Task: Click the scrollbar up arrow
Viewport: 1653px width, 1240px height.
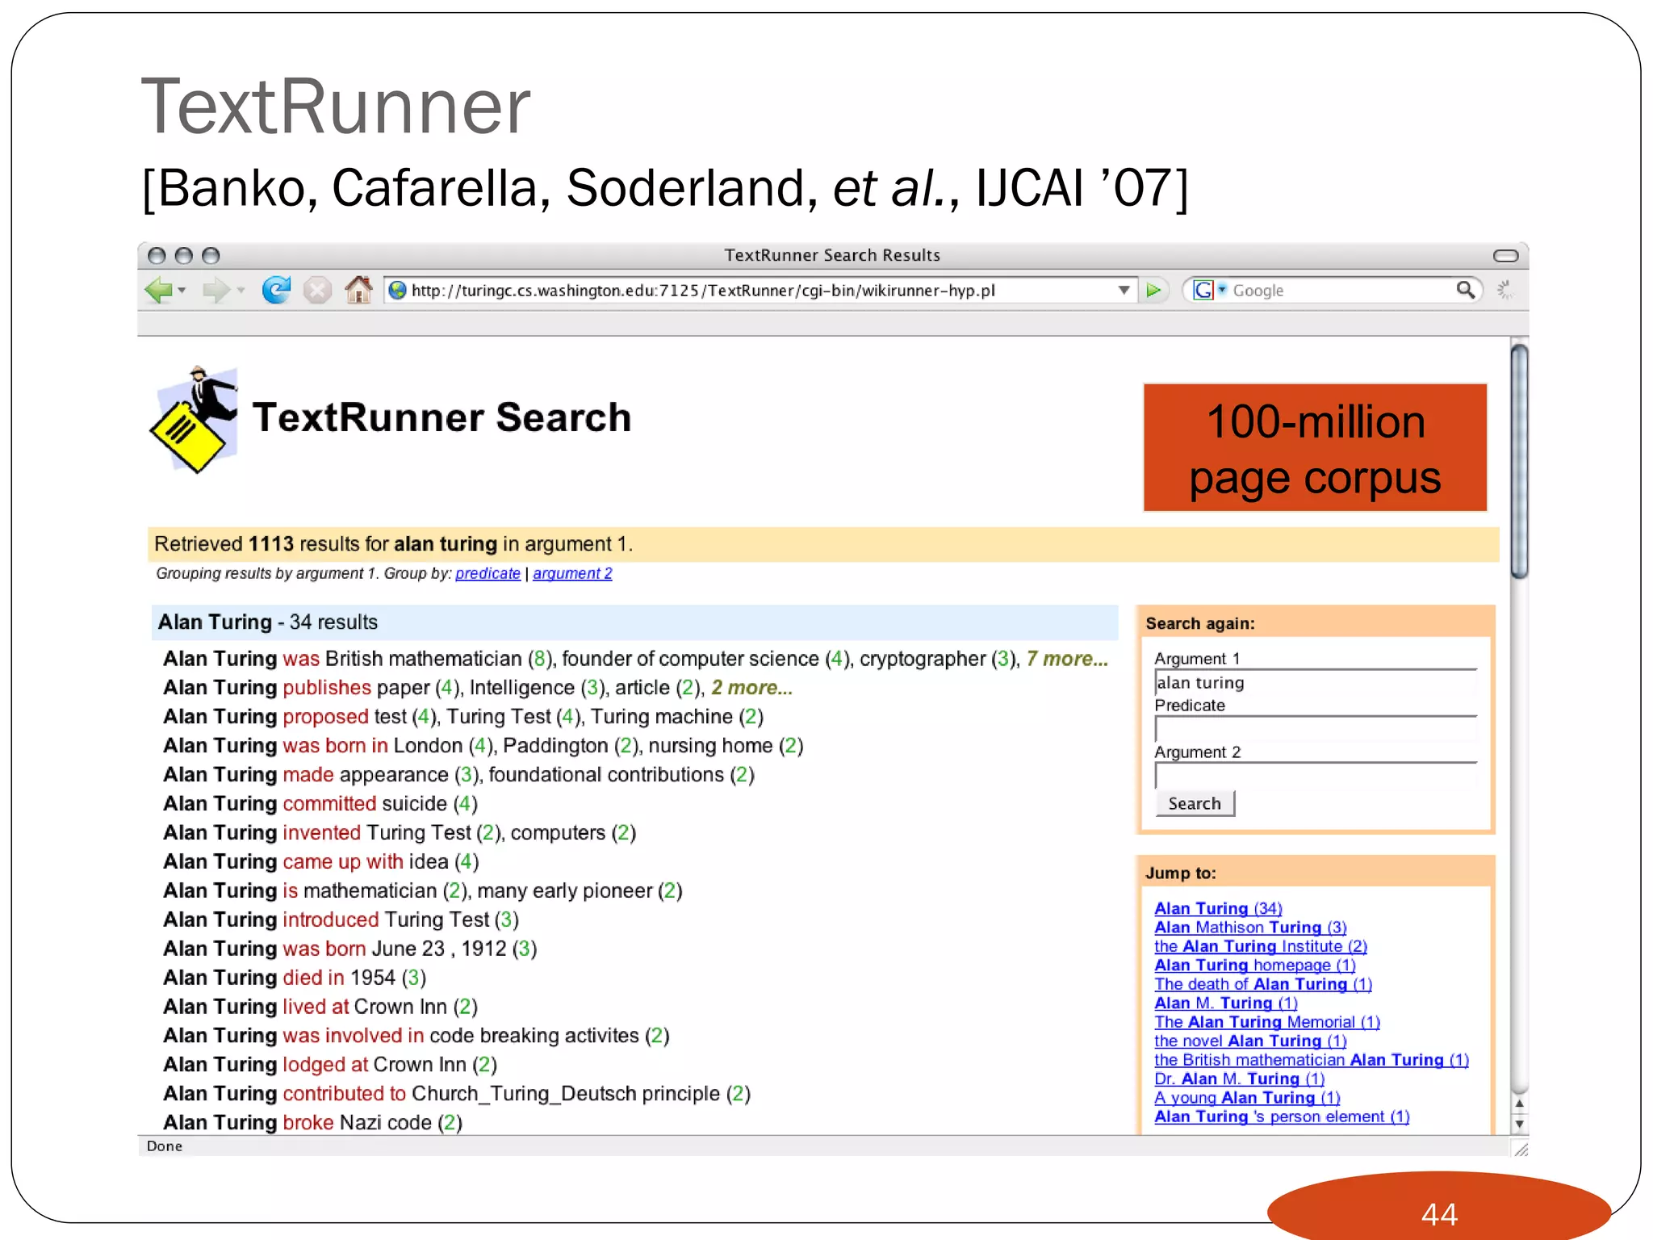Action: coord(1520,1104)
